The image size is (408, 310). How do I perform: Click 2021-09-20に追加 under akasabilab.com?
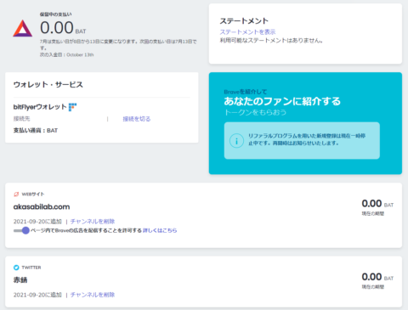tap(37, 222)
